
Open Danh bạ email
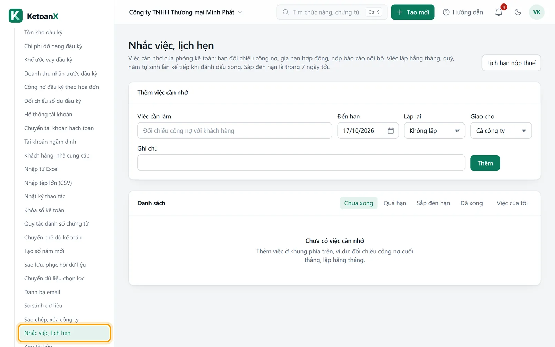(42, 292)
